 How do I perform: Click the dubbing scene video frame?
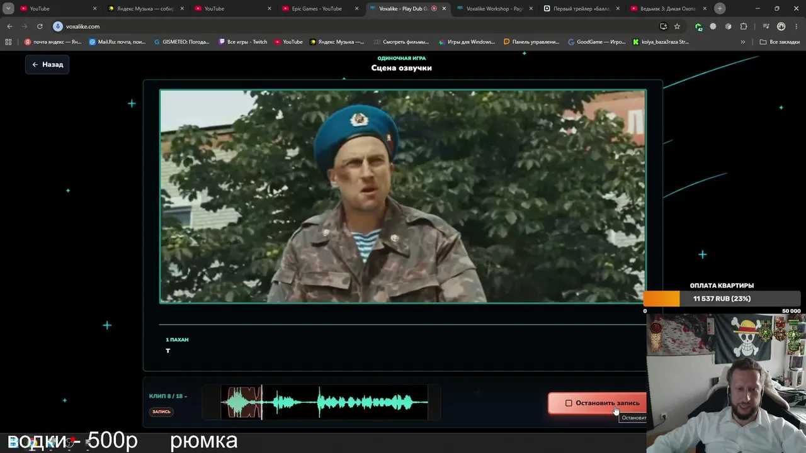click(402, 196)
